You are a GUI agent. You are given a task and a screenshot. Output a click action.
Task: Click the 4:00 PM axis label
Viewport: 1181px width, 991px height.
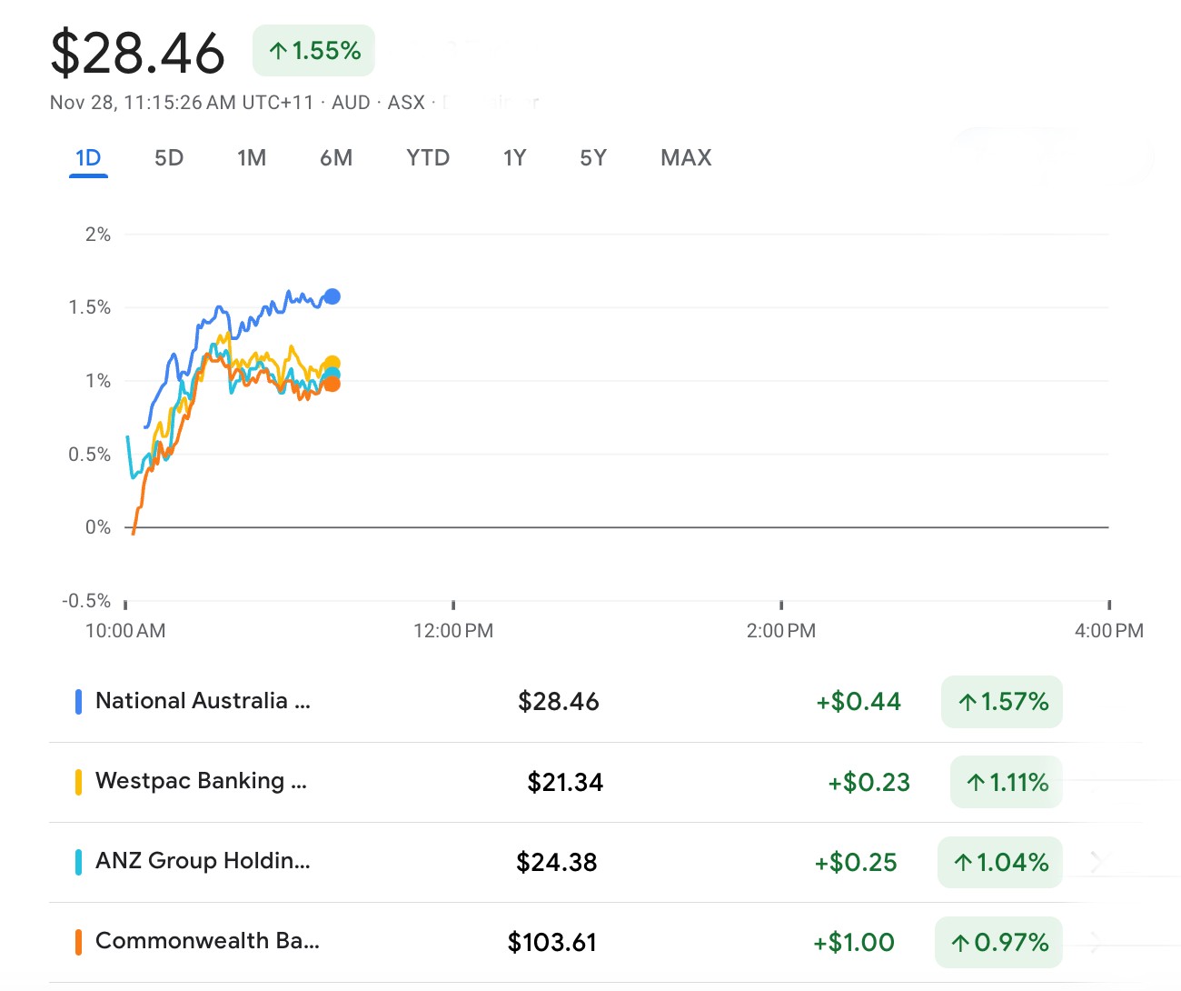pyautogui.click(x=1109, y=631)
